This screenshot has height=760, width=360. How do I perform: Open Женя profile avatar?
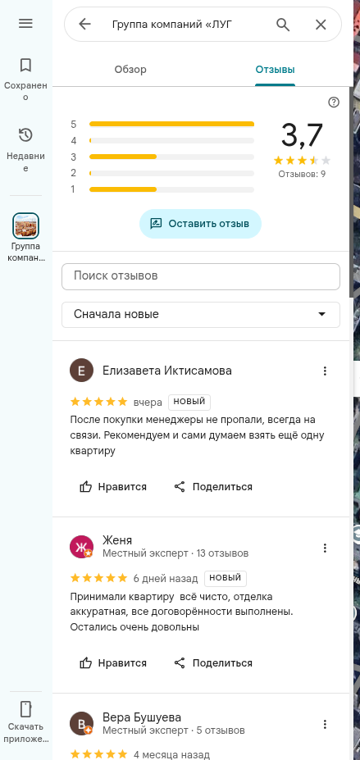click(81, 547)
